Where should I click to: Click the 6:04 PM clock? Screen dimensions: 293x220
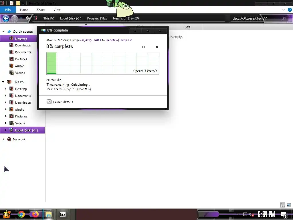tap(266, 214)
